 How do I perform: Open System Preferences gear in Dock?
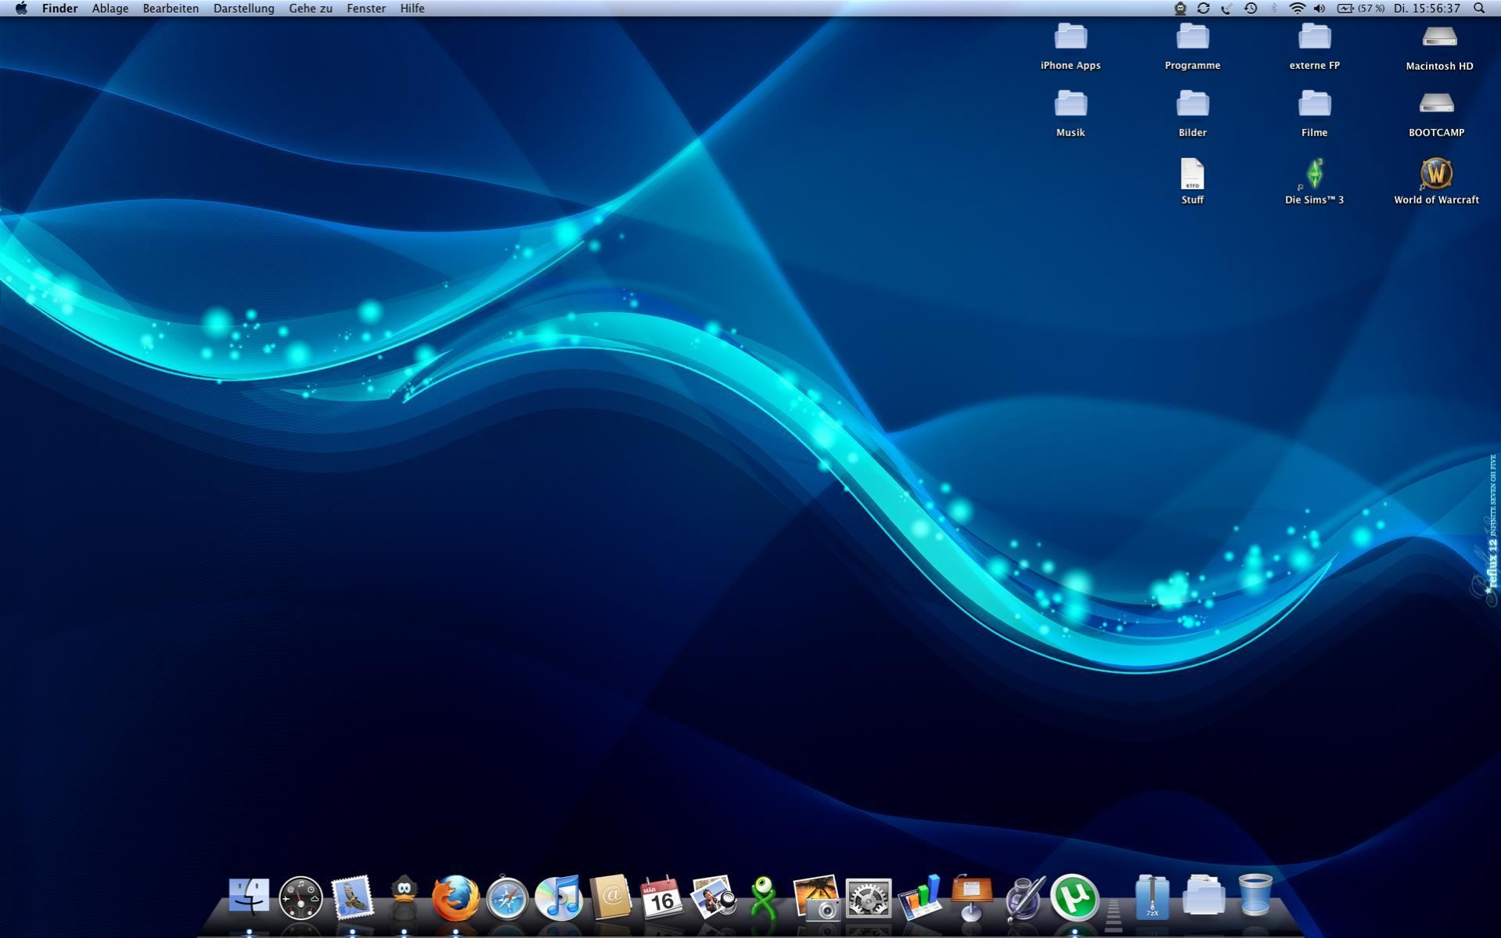click(x=868, y=898)
